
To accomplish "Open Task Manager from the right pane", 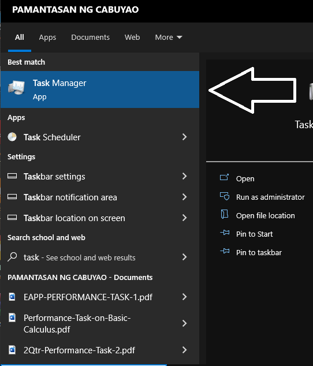I will pos(245,178).
